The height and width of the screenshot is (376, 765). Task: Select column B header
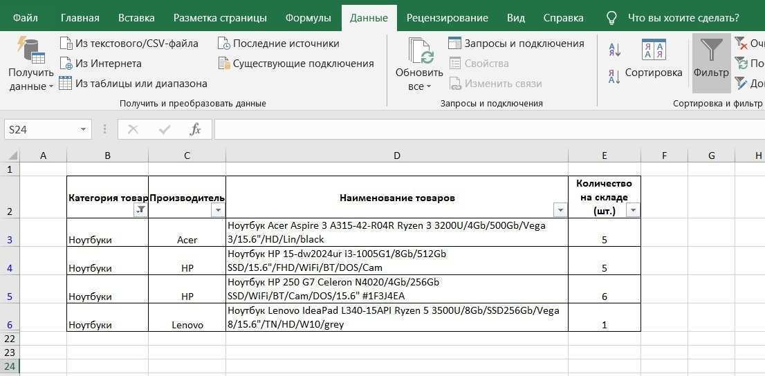point(108,156)
